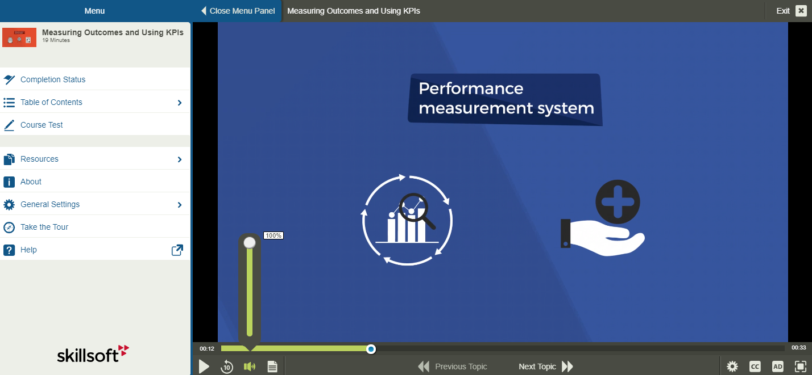This screenshot has height=375, width=812.
Task: Rewind the video 10 seconds
Action: (x=226, y=366)
